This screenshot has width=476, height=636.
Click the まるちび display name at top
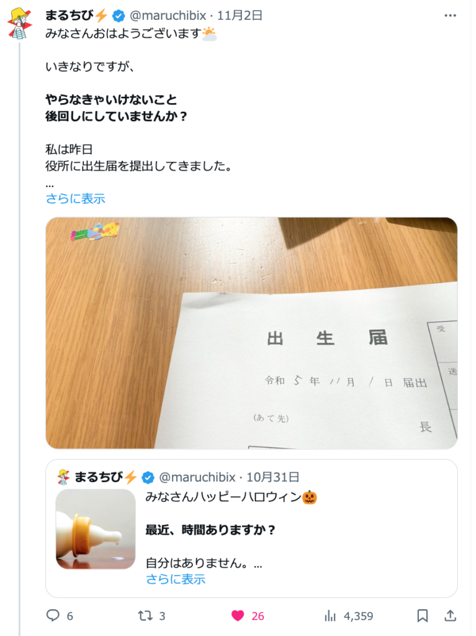pos(70,16)
